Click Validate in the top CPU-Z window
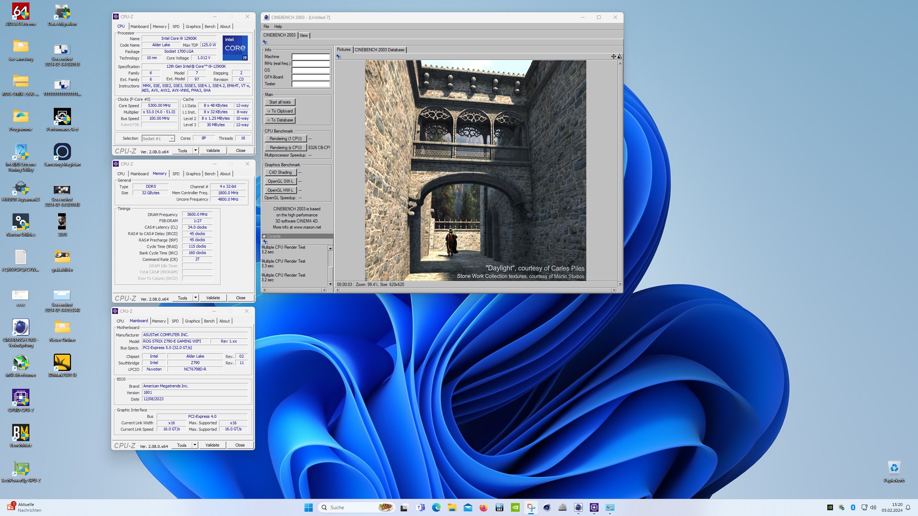This screenshot has width=918, height=516. tap(213, 150)
